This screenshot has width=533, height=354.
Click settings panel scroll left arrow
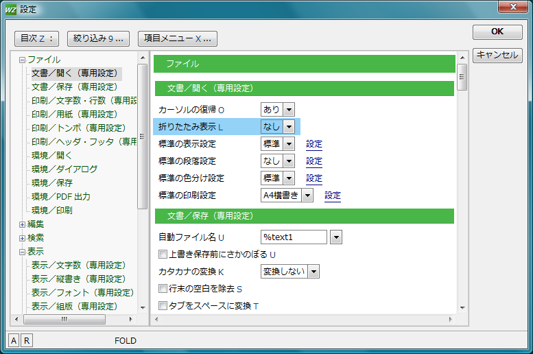click(x=156, y=319)
